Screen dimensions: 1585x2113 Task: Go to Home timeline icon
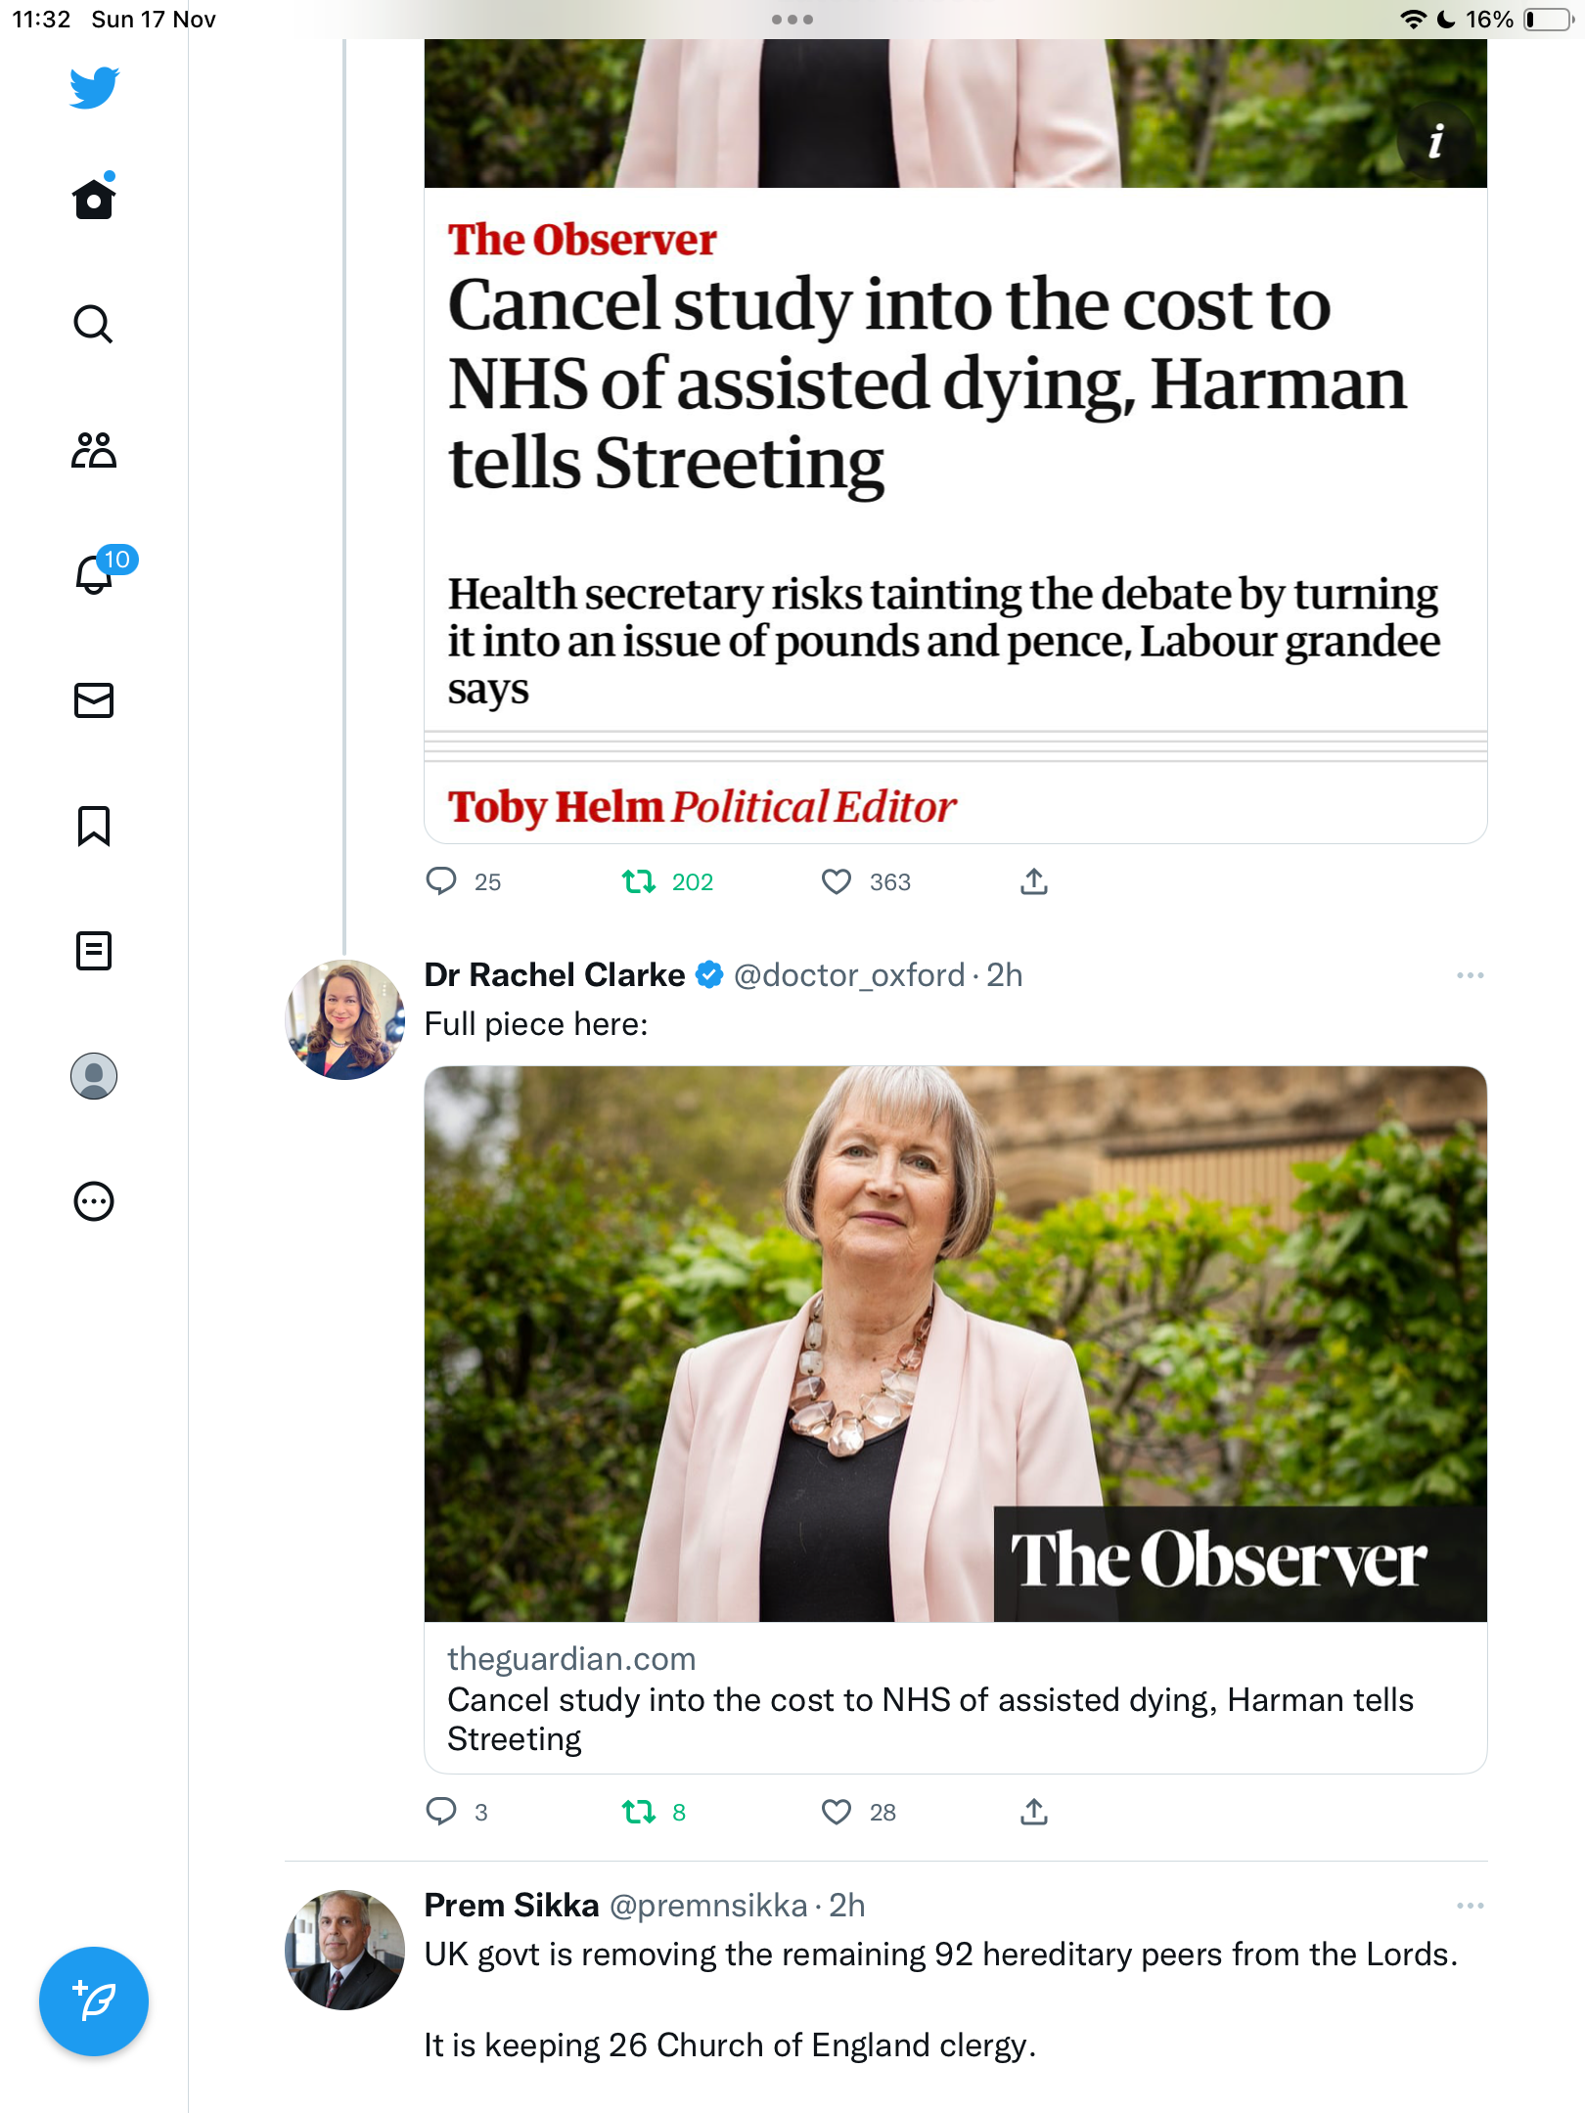click(94, 197)
